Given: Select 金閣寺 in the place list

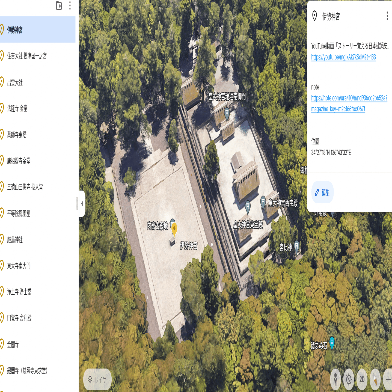Looking at the screenshot, I should click(x=38, y=344).
